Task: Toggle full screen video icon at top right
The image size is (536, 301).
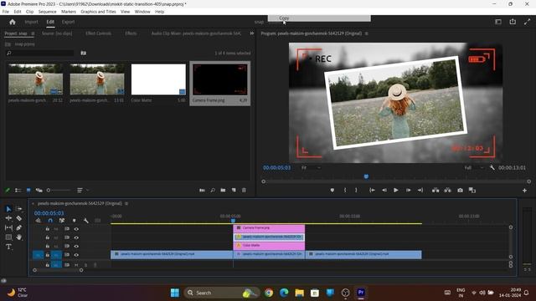Action: pyautogui.click(x=527, y=22)
